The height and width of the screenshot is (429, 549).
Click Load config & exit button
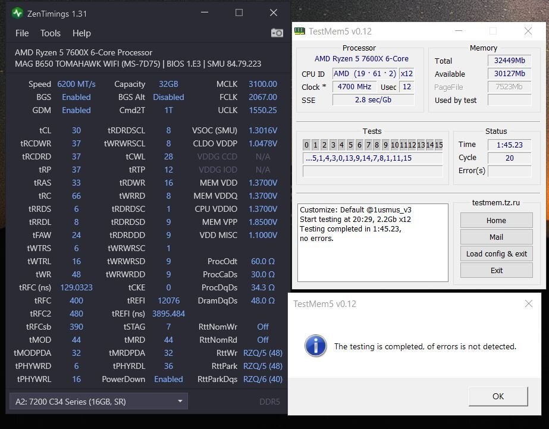click(x=496, y=253)
